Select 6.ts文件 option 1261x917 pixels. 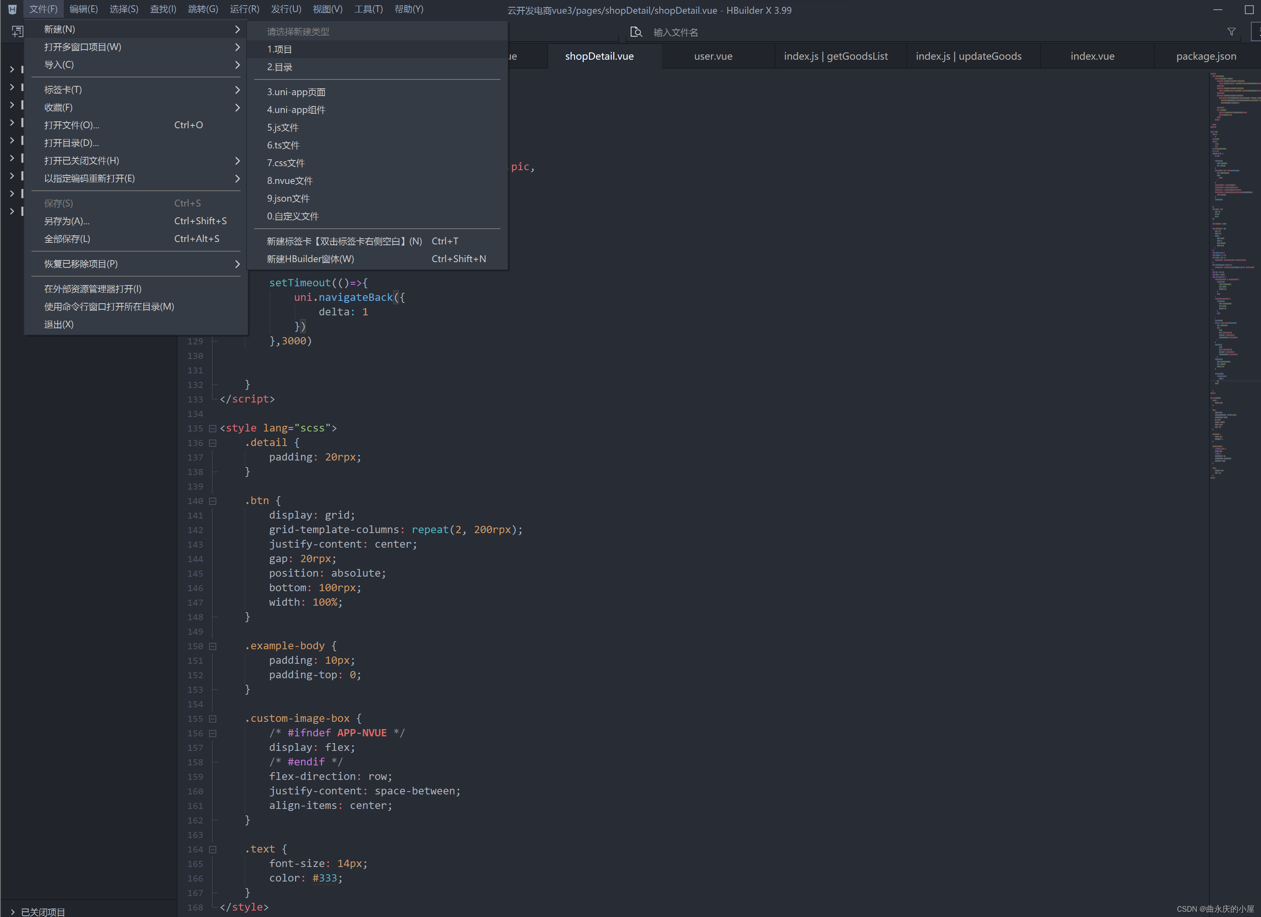tap(377, 146)
